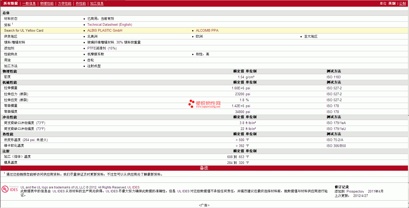The width and height of the screenshot is (409, 208).
Task: Select 注射成型 processing method
Action: pos(94,66)
